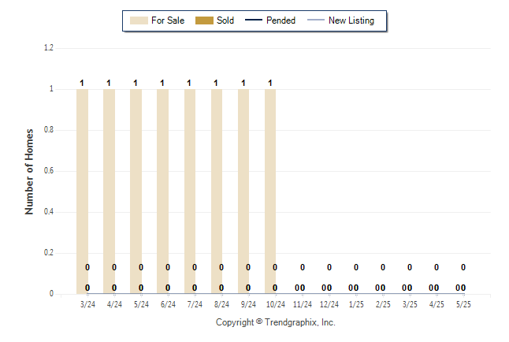Screen dimensions: 509x342
Task: Select the 8/24 For Sale bar
Action: 217,191
